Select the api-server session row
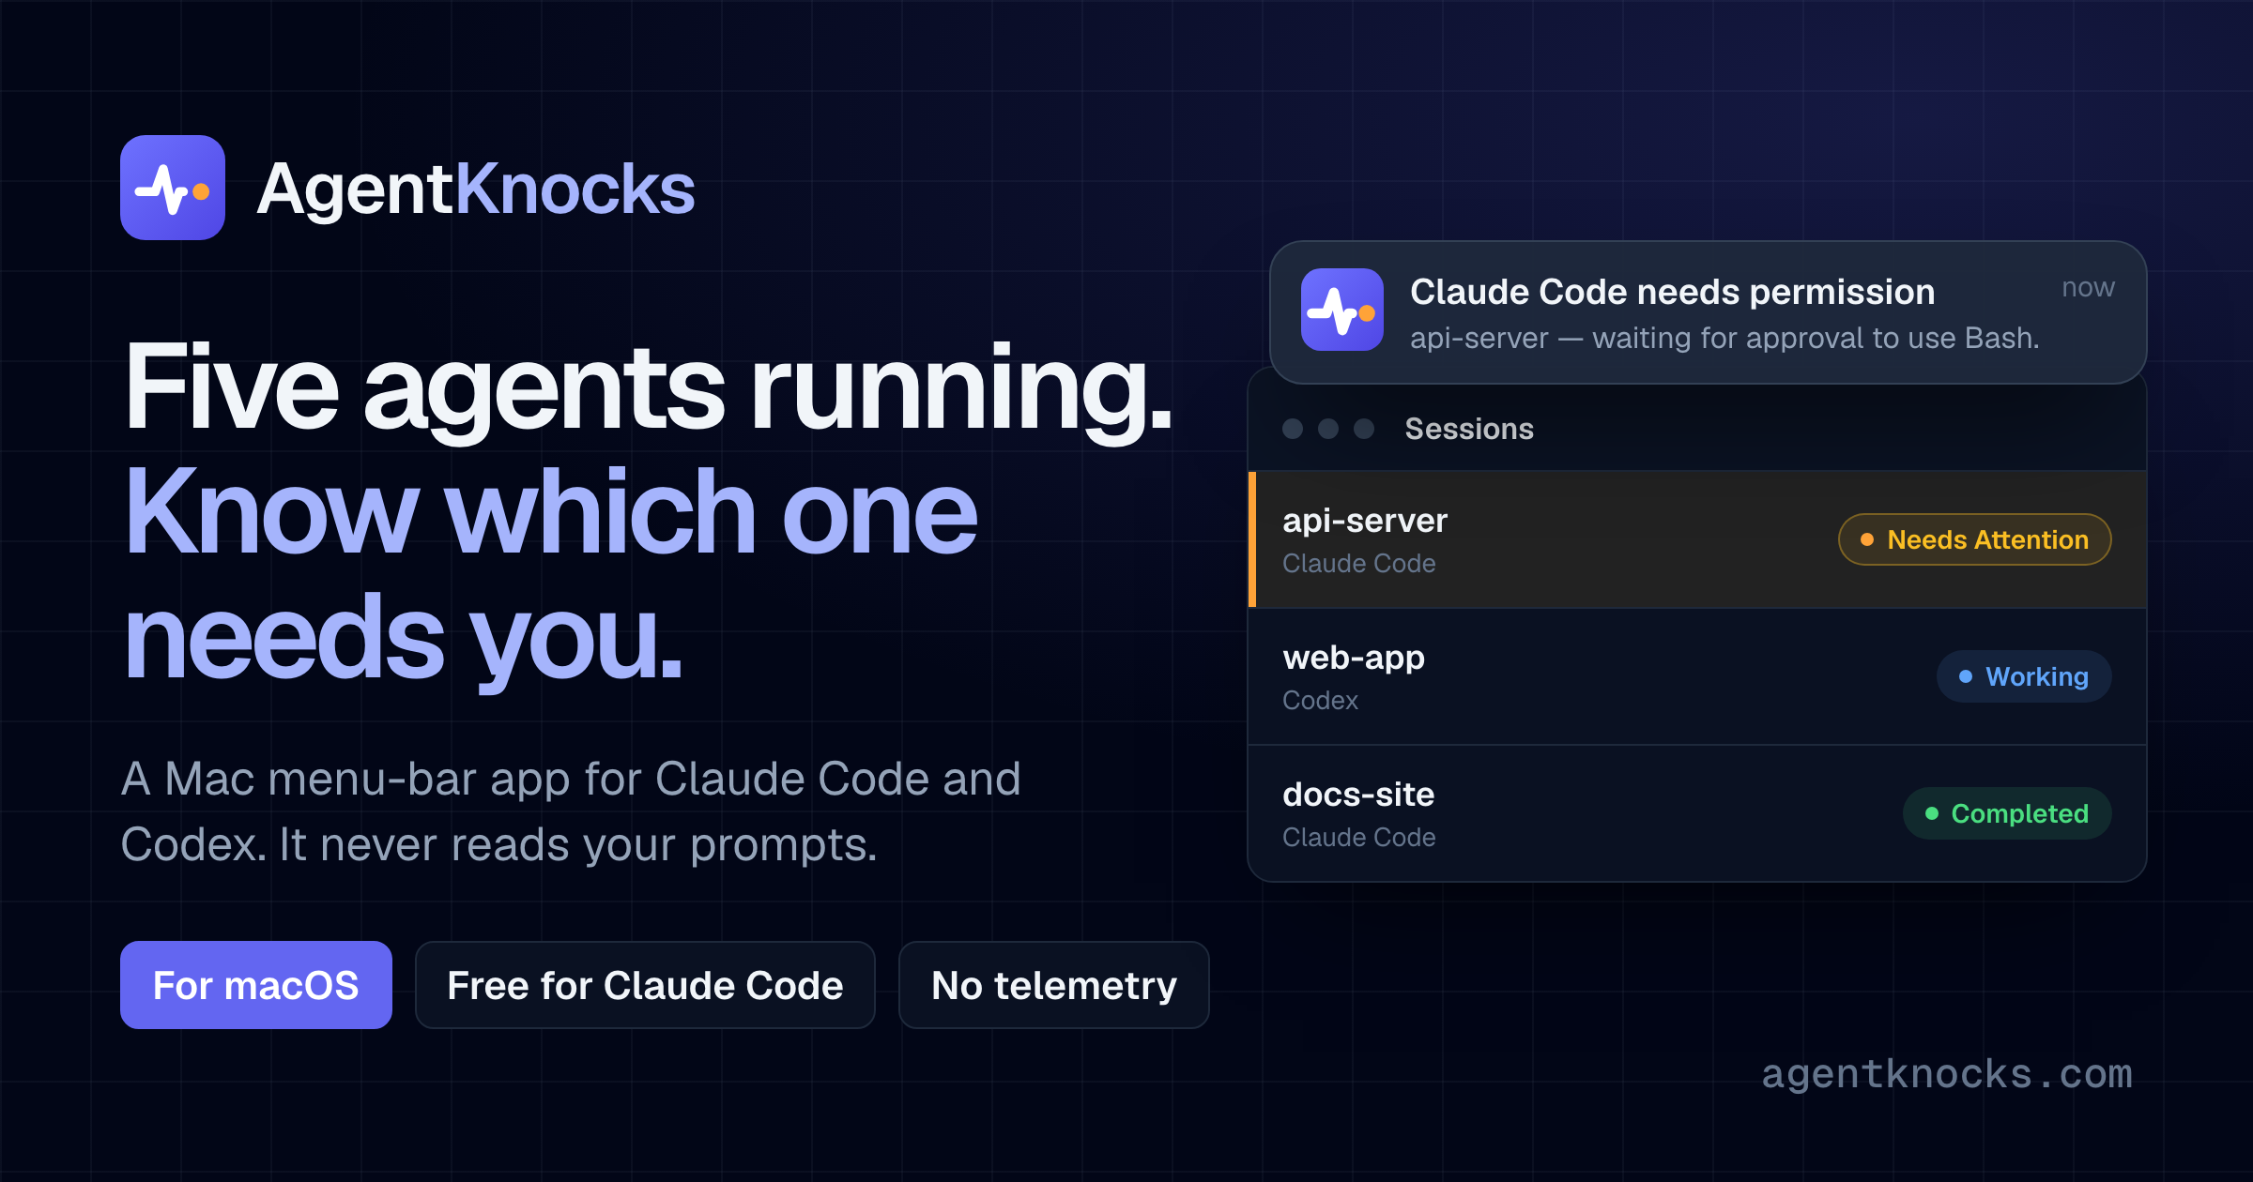This screenshot has width=2253, height=1182. tap(1697, 539)
